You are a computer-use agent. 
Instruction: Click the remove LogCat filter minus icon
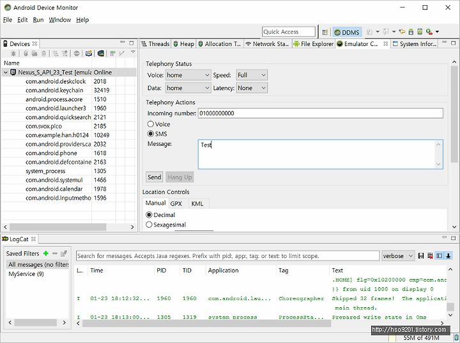click(54, 253)
